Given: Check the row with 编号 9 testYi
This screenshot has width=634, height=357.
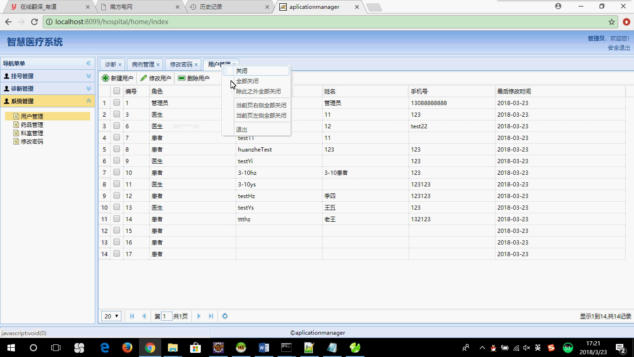Looking at the screenshot, I should (x=117, y=161).
